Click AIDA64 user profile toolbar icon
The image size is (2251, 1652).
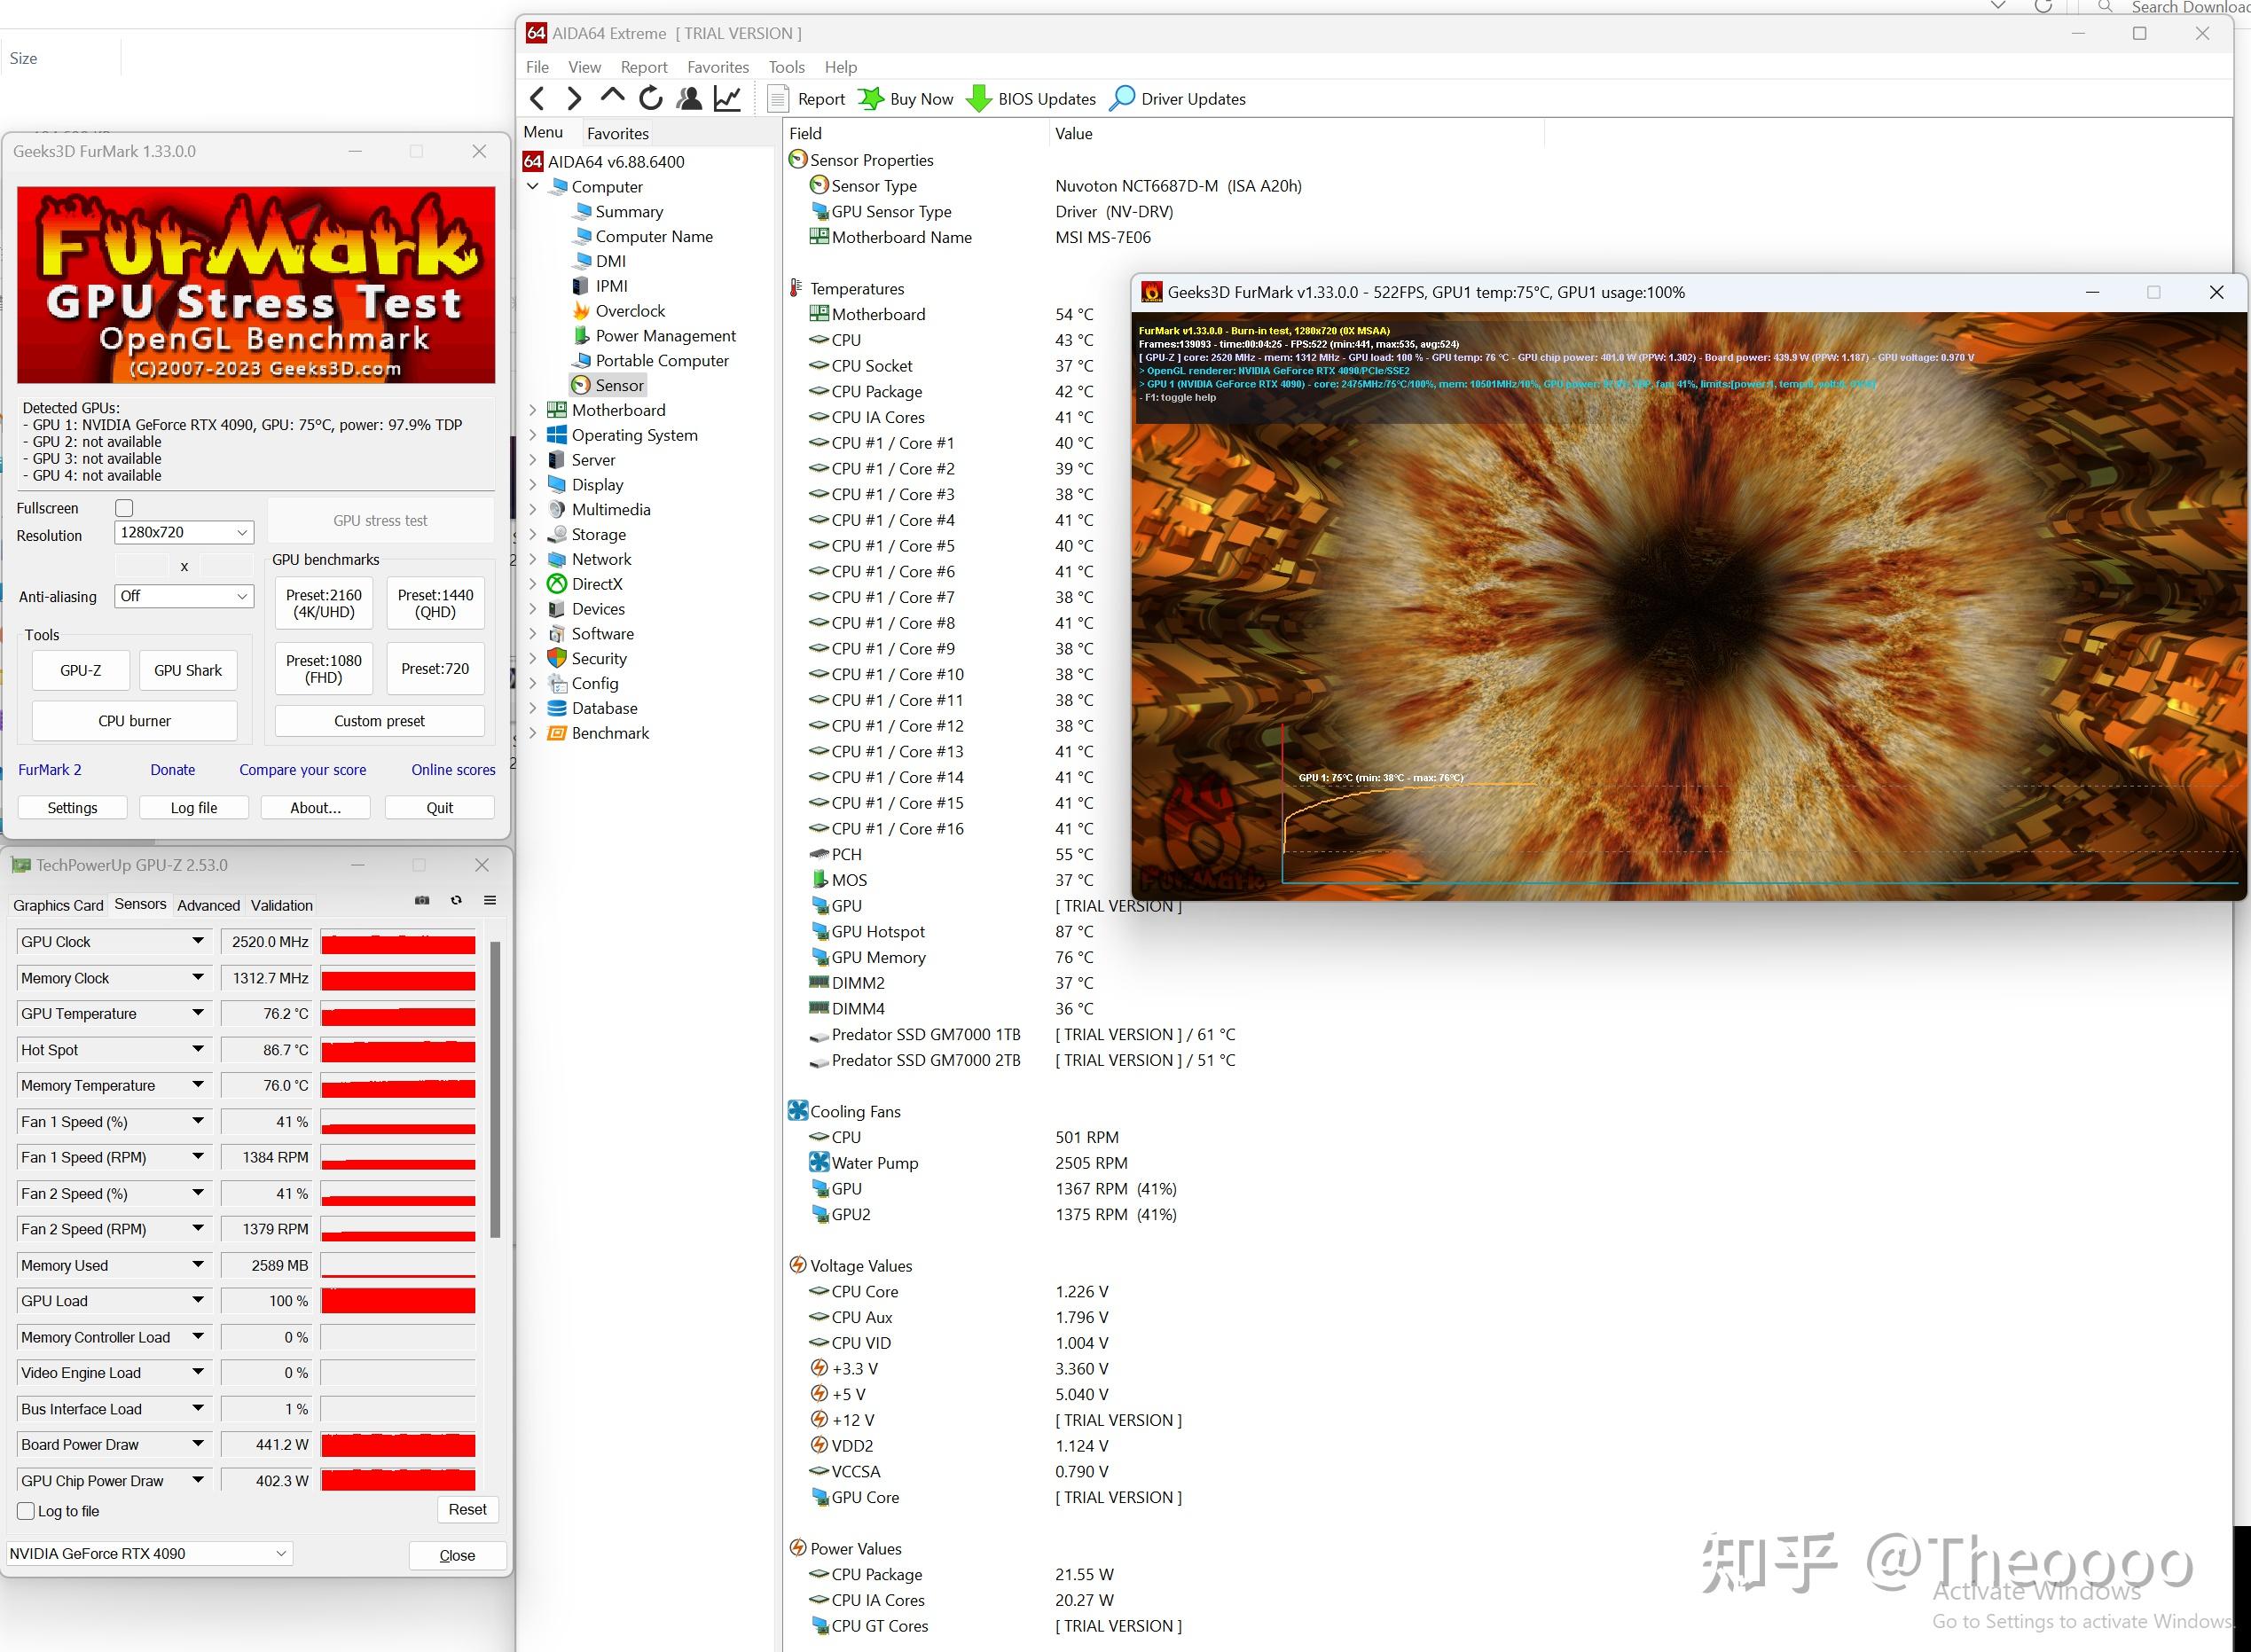(x=689, y=98)
